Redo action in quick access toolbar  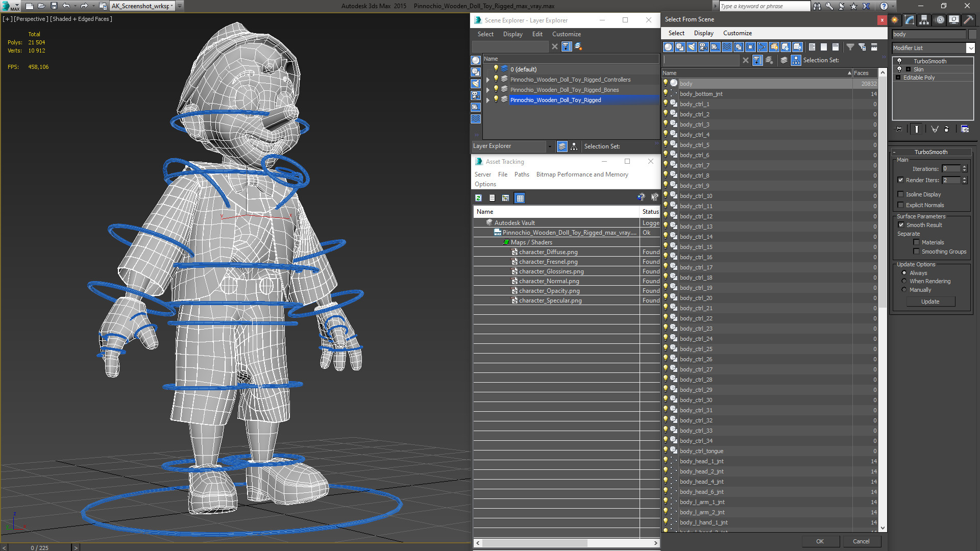coord(84,6)
